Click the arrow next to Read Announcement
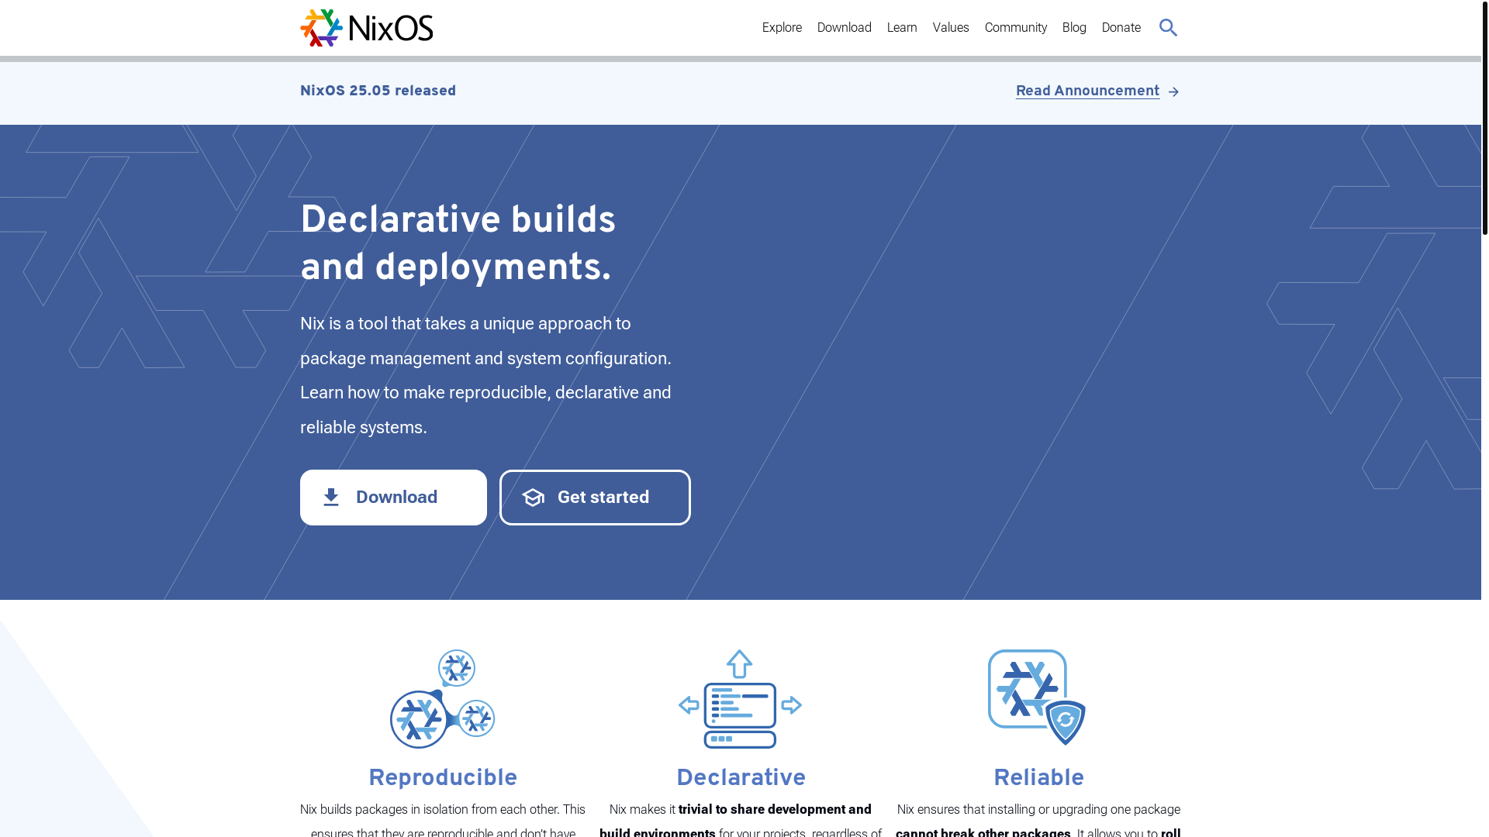This screenshot has height=837, width=1489. tap(1173, 92)
